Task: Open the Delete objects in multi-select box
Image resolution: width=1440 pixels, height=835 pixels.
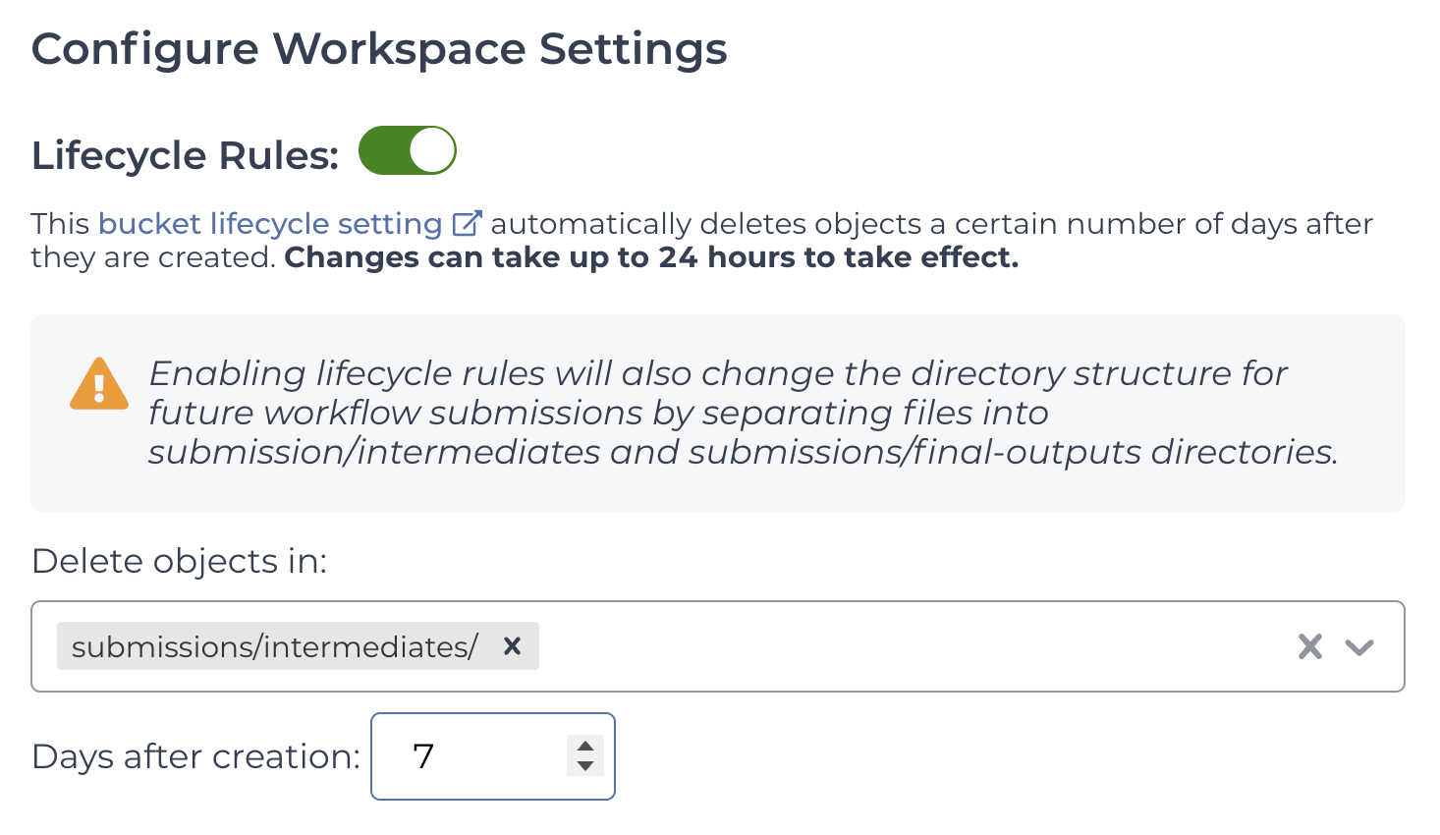Action: 718,646
